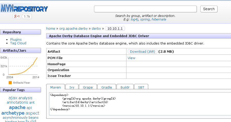Viewport: 231px width, 122px height.
Task: Click the Artifacts/Year growth chart
Action: 23,66
